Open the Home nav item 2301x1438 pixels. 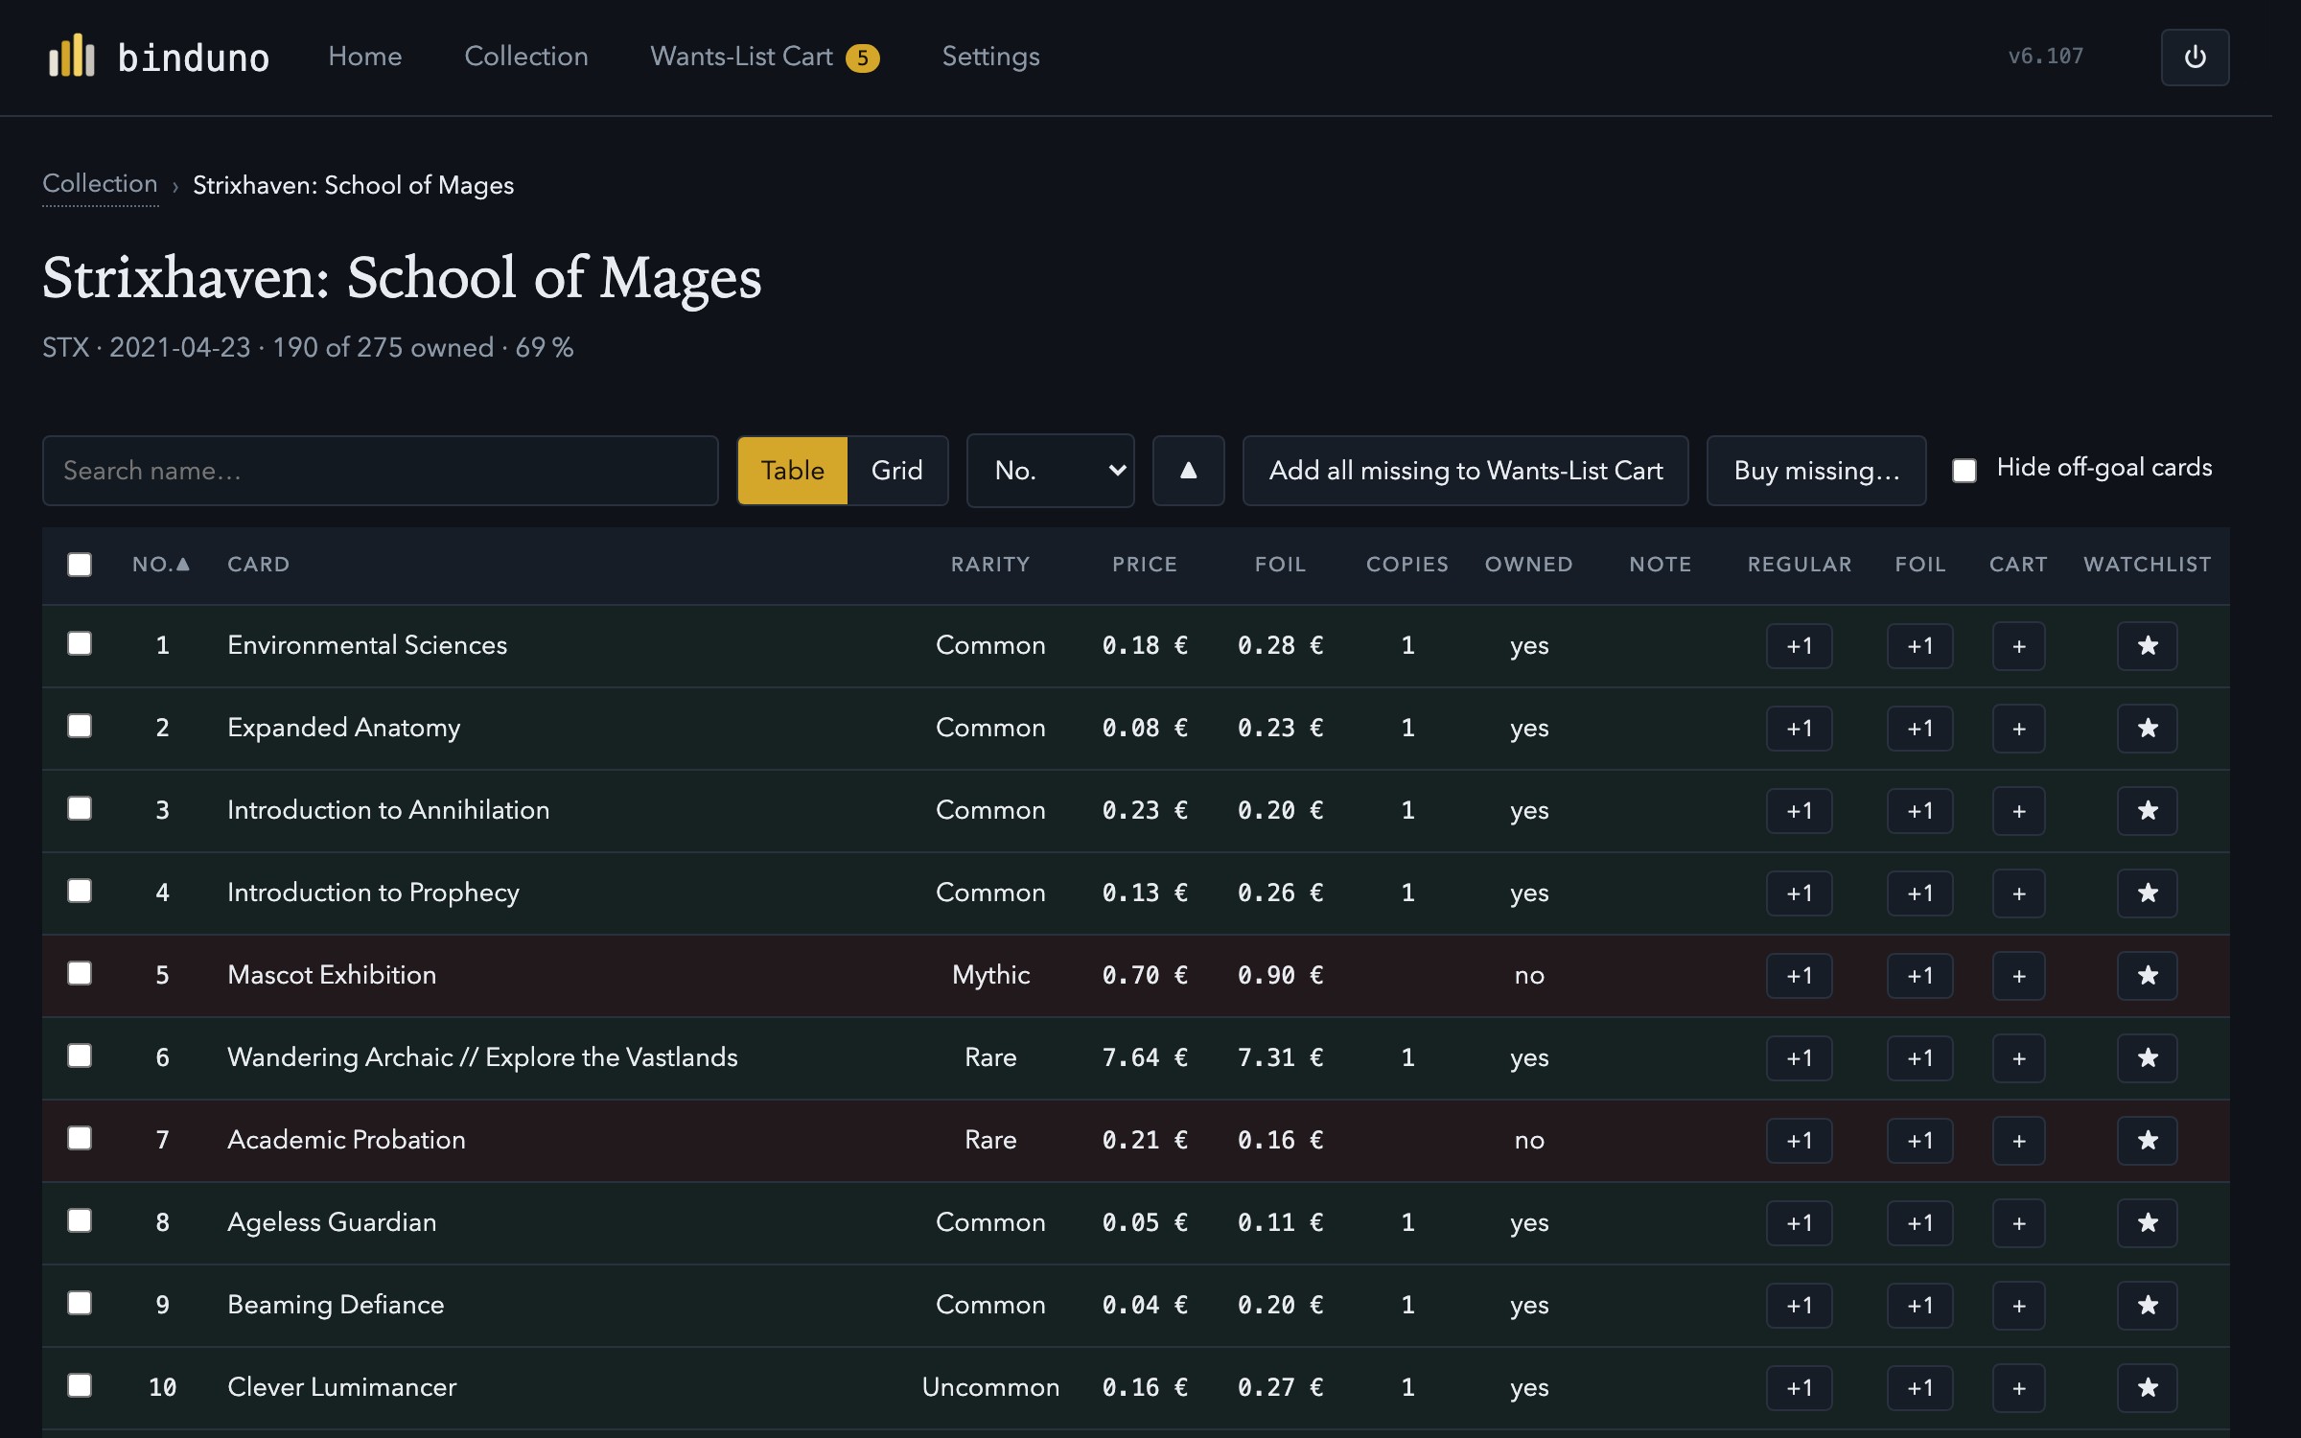365,57
